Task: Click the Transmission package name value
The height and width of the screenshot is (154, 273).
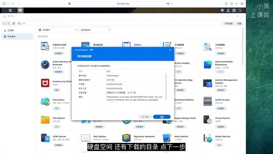Action: 113,76
